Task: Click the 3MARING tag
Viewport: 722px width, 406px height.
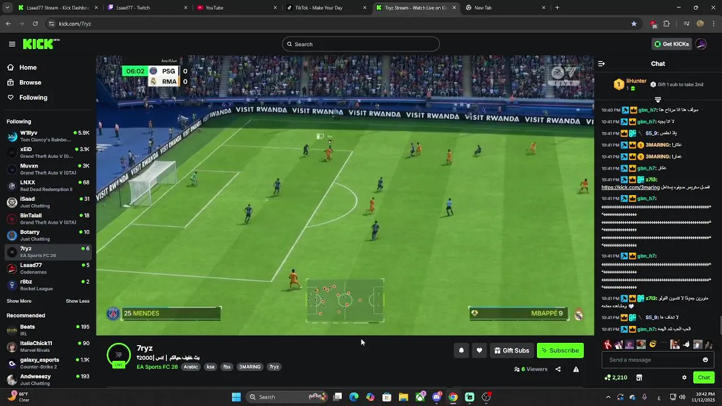Action: 250,367
